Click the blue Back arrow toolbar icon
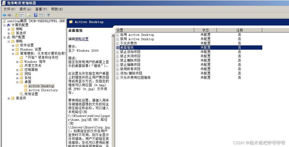This screenshot has width=289, height=147. coord(4,15)
